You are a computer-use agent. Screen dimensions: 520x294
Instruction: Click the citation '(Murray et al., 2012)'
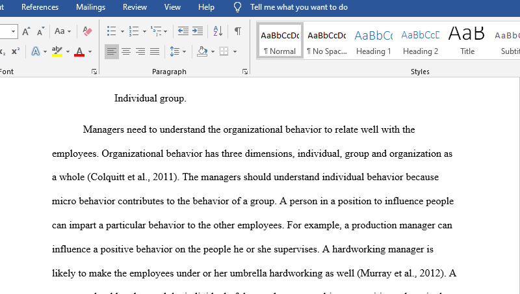401,273
